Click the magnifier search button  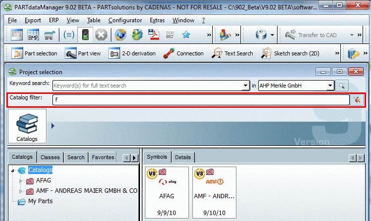click(x=342, y=86)
